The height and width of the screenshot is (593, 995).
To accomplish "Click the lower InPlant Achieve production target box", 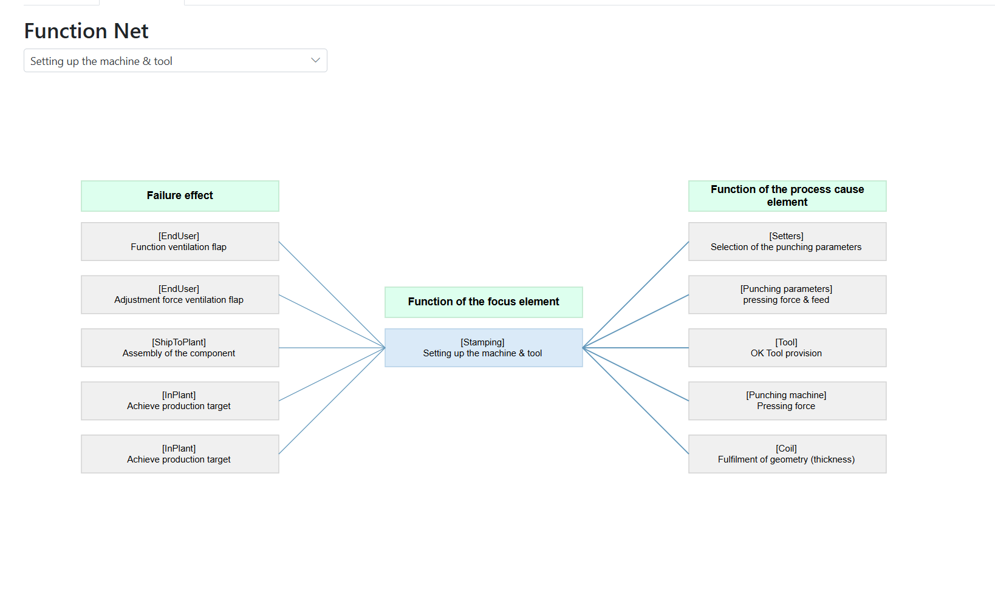I will (x=179, y=453).
